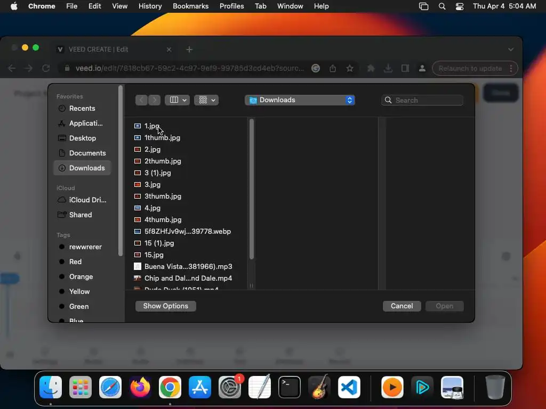Open the Preview app in the Dock
The image size is (546, 409).
[452, 387]
